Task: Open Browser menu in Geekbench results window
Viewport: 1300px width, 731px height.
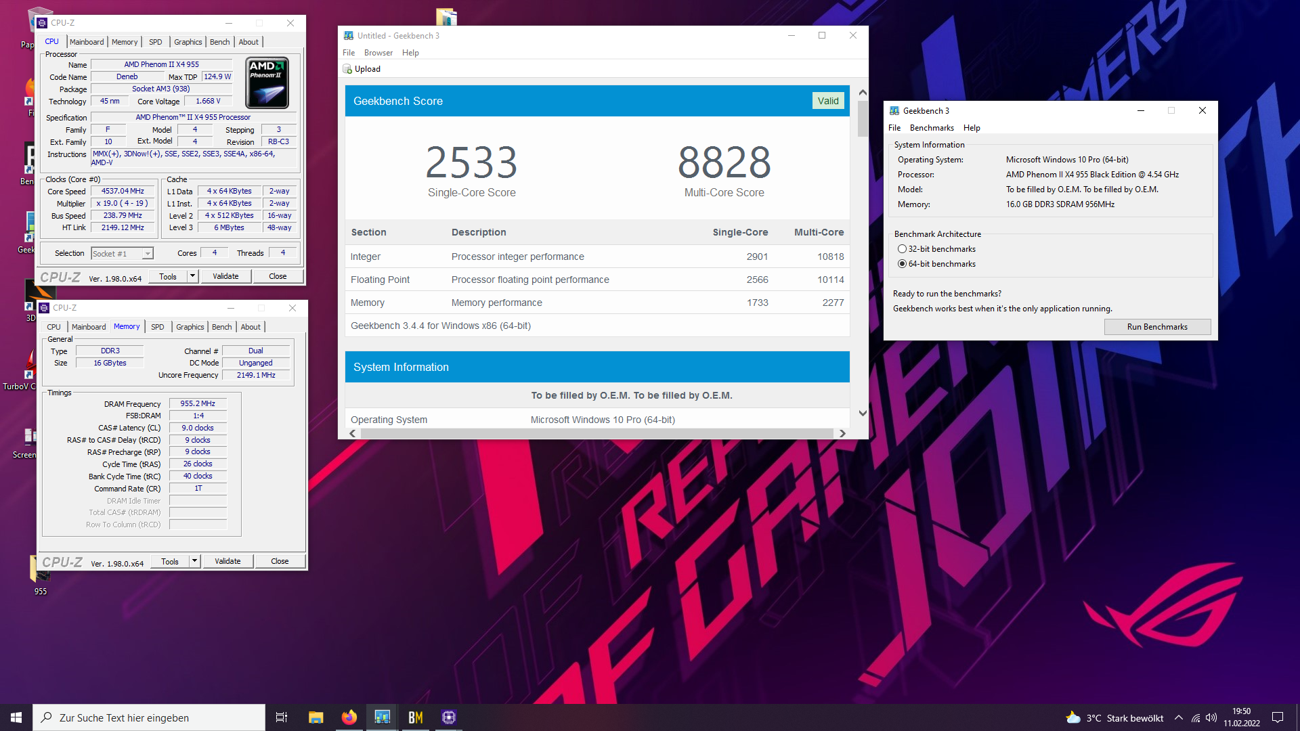Action: tap(378, 53)
